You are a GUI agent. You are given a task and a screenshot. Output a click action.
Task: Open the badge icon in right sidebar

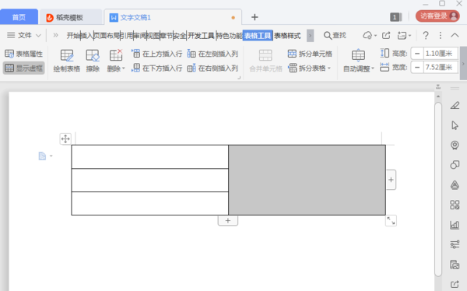click(455, 145)
